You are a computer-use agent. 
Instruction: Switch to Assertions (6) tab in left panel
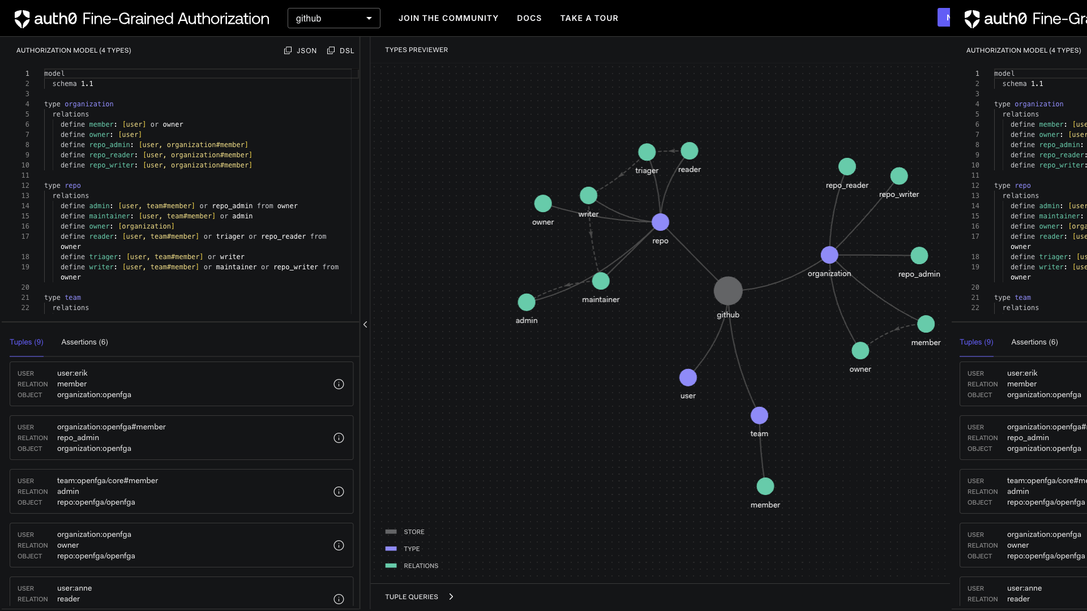coord(84,342)
